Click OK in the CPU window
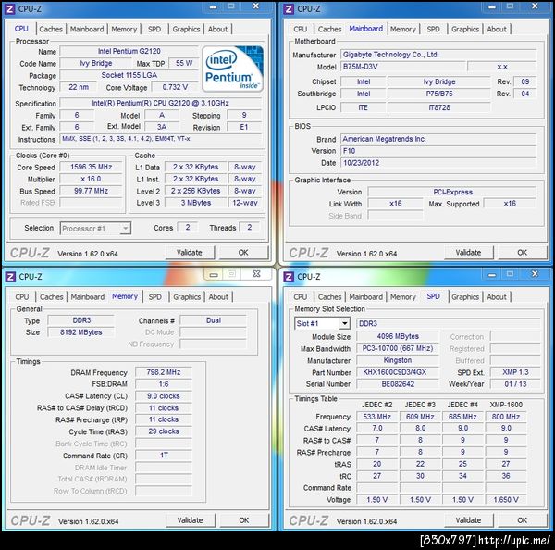The width and height of the screenshot is (555, 550). [243, 253]
